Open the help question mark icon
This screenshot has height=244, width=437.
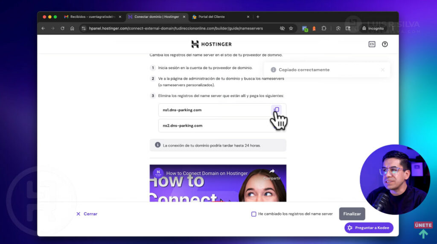click(x=385, y=44)
